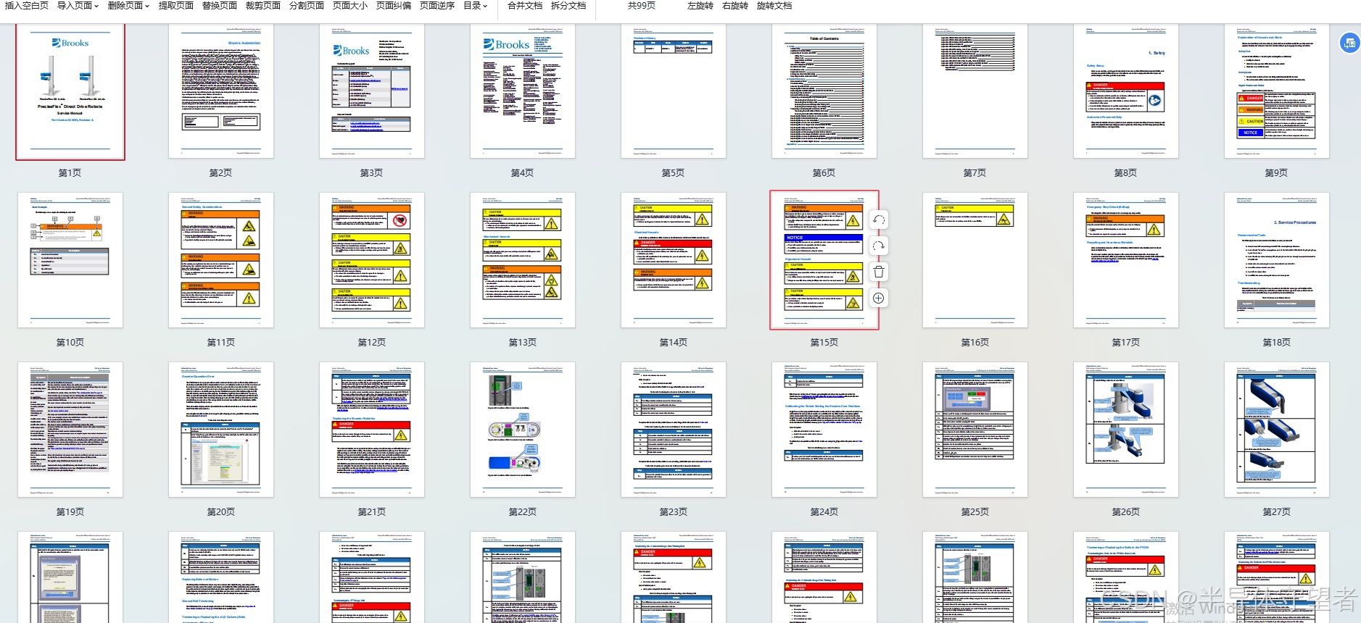This screenshot has width=1361, height=623.
Task: Click 分割页面 toolbar item
Action: point(307,6)
